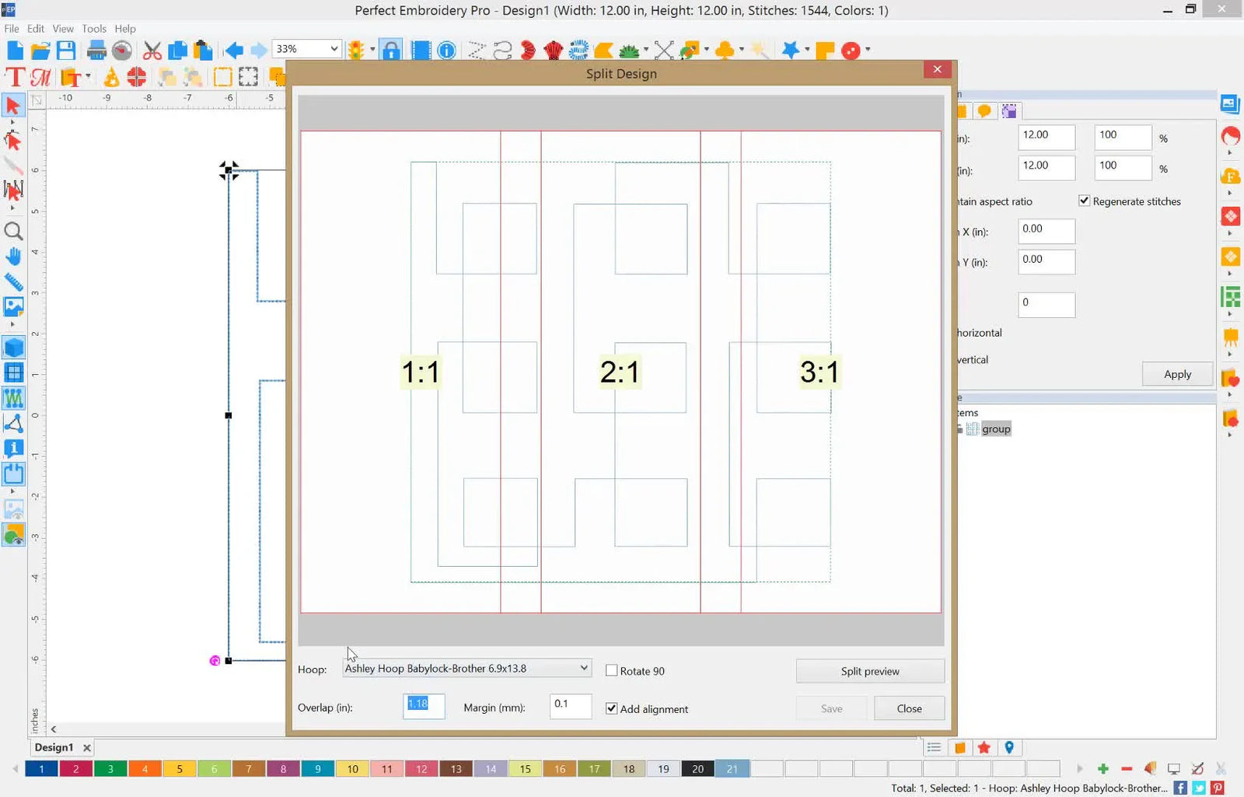Click the Close button in Split Design

coord(909,708)
